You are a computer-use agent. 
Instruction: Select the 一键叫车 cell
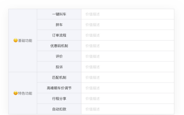tap(59, 14)
